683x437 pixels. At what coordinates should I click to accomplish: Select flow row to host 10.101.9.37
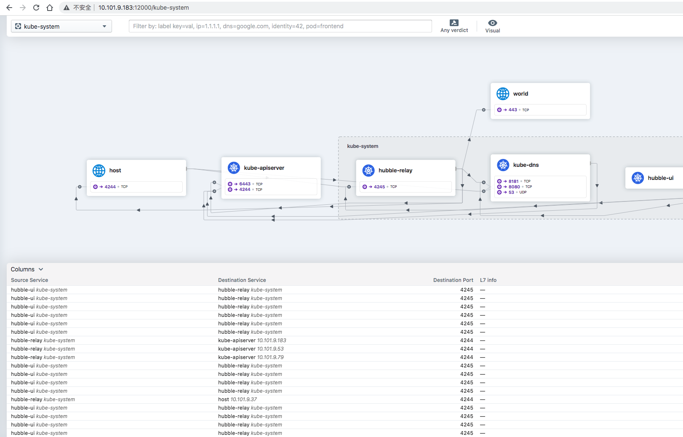point(345,399)
